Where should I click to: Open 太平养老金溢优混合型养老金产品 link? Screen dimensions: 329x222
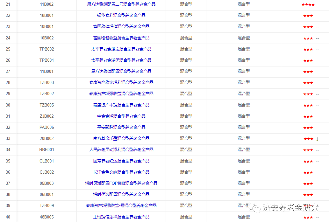(x=121, y=60)
